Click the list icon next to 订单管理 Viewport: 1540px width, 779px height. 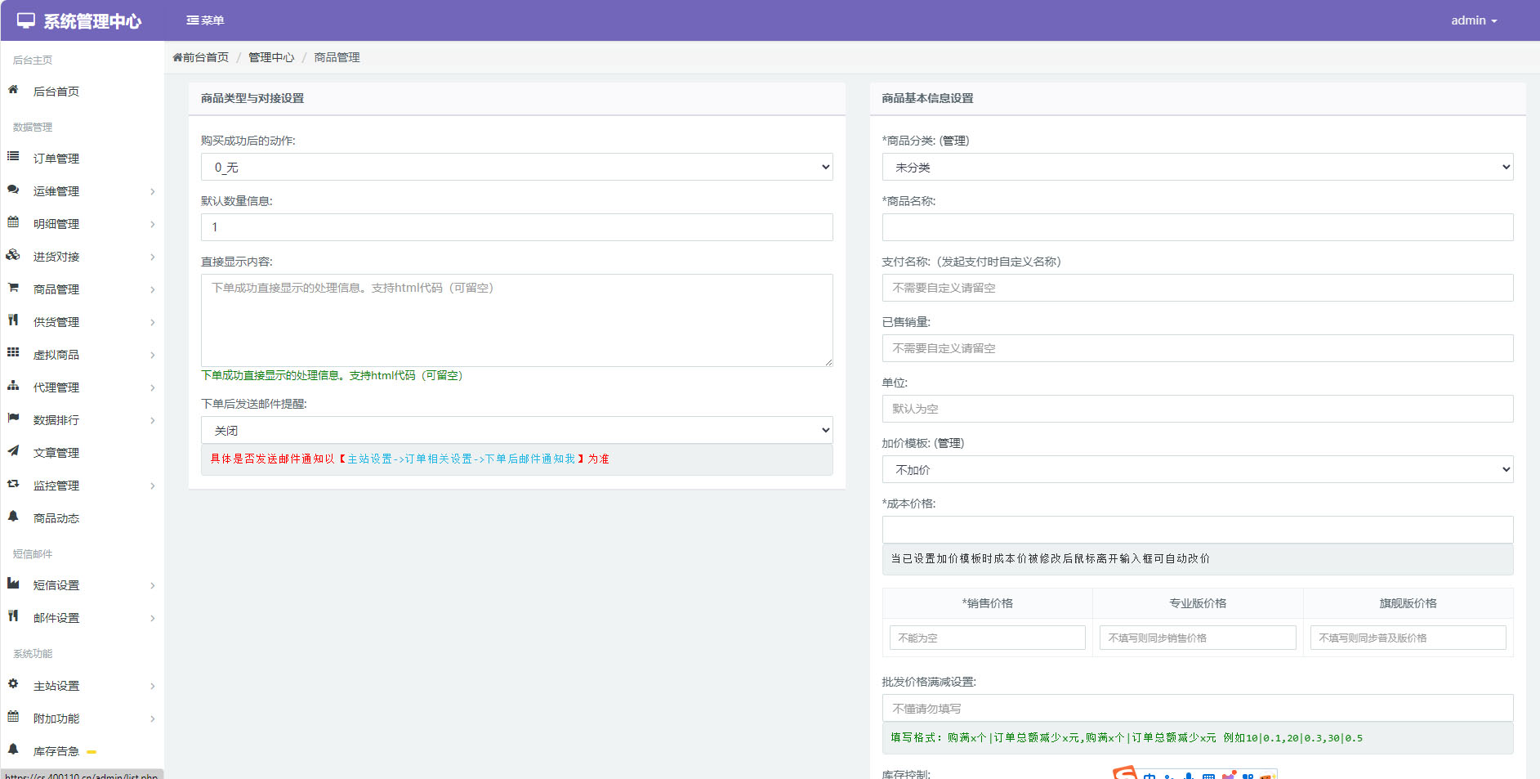13,156
